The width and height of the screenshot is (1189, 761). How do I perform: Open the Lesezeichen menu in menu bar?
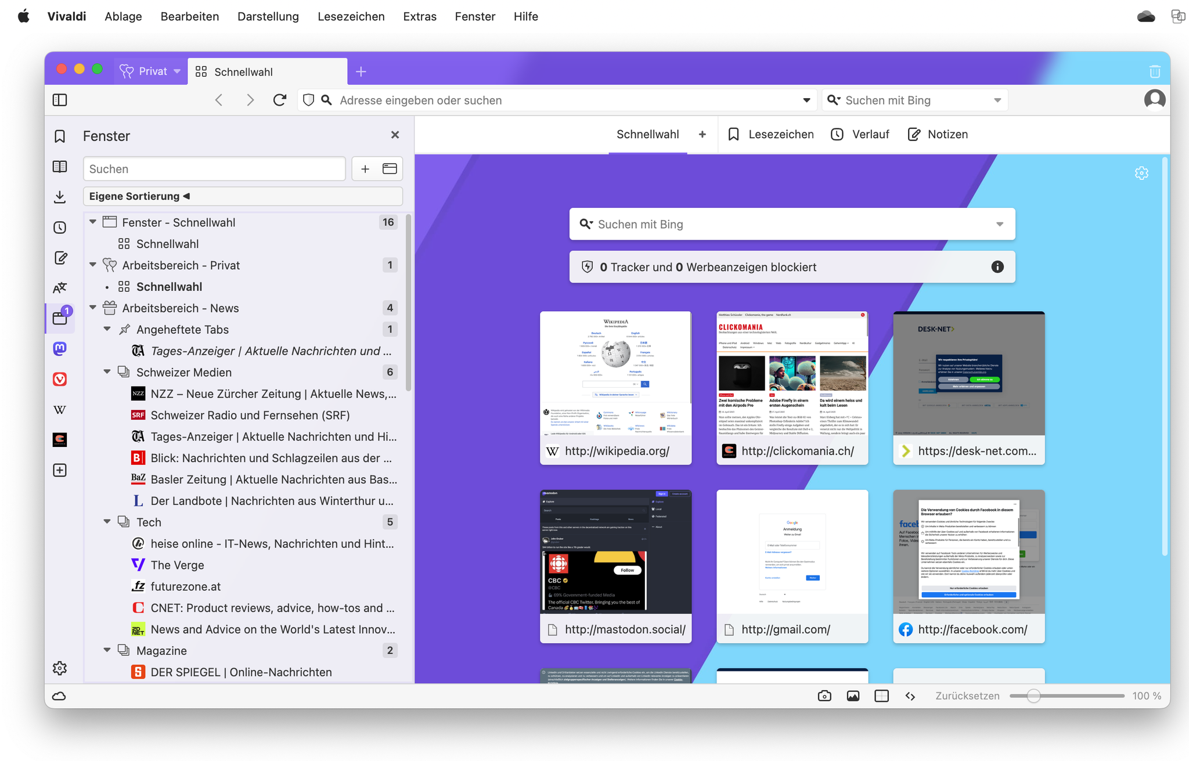click(351, 16)
